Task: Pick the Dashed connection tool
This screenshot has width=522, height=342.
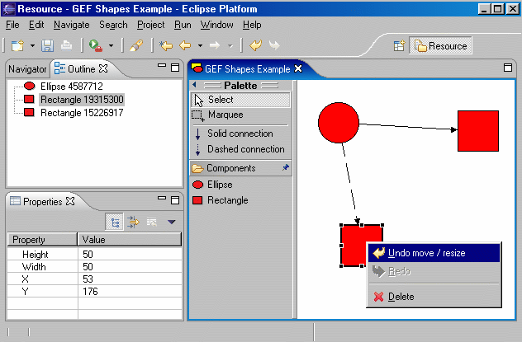Action: pyautogui.click(x=245, y=149)
